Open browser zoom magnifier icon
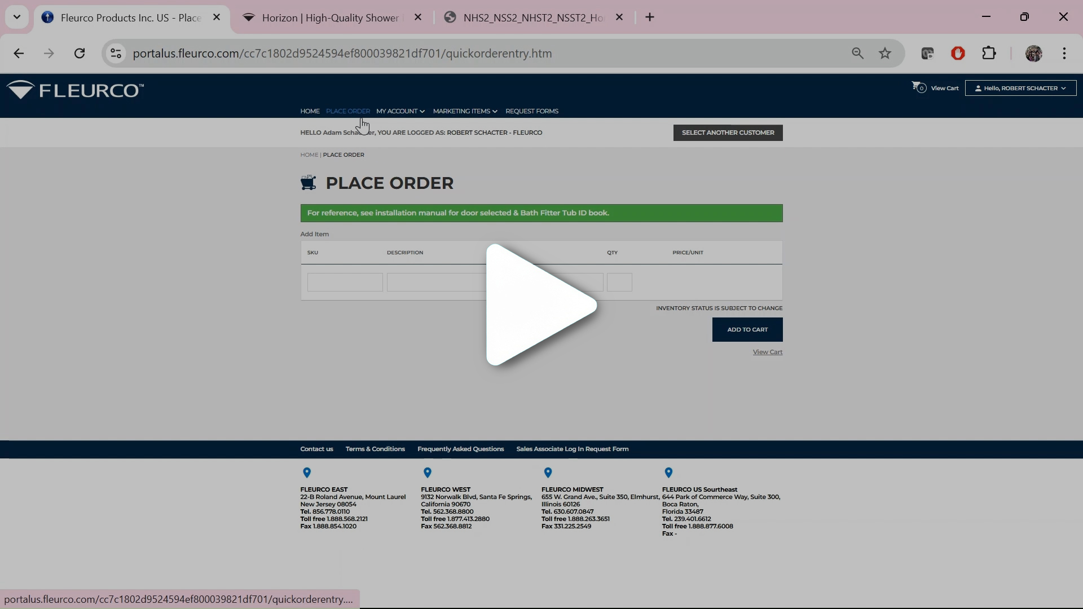 coord(857,54)
